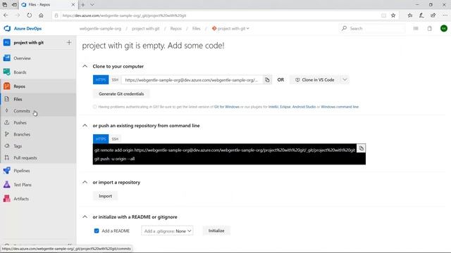
Task: Open the project with git project header
Action: pyautogui.click(x=29, y=42)
